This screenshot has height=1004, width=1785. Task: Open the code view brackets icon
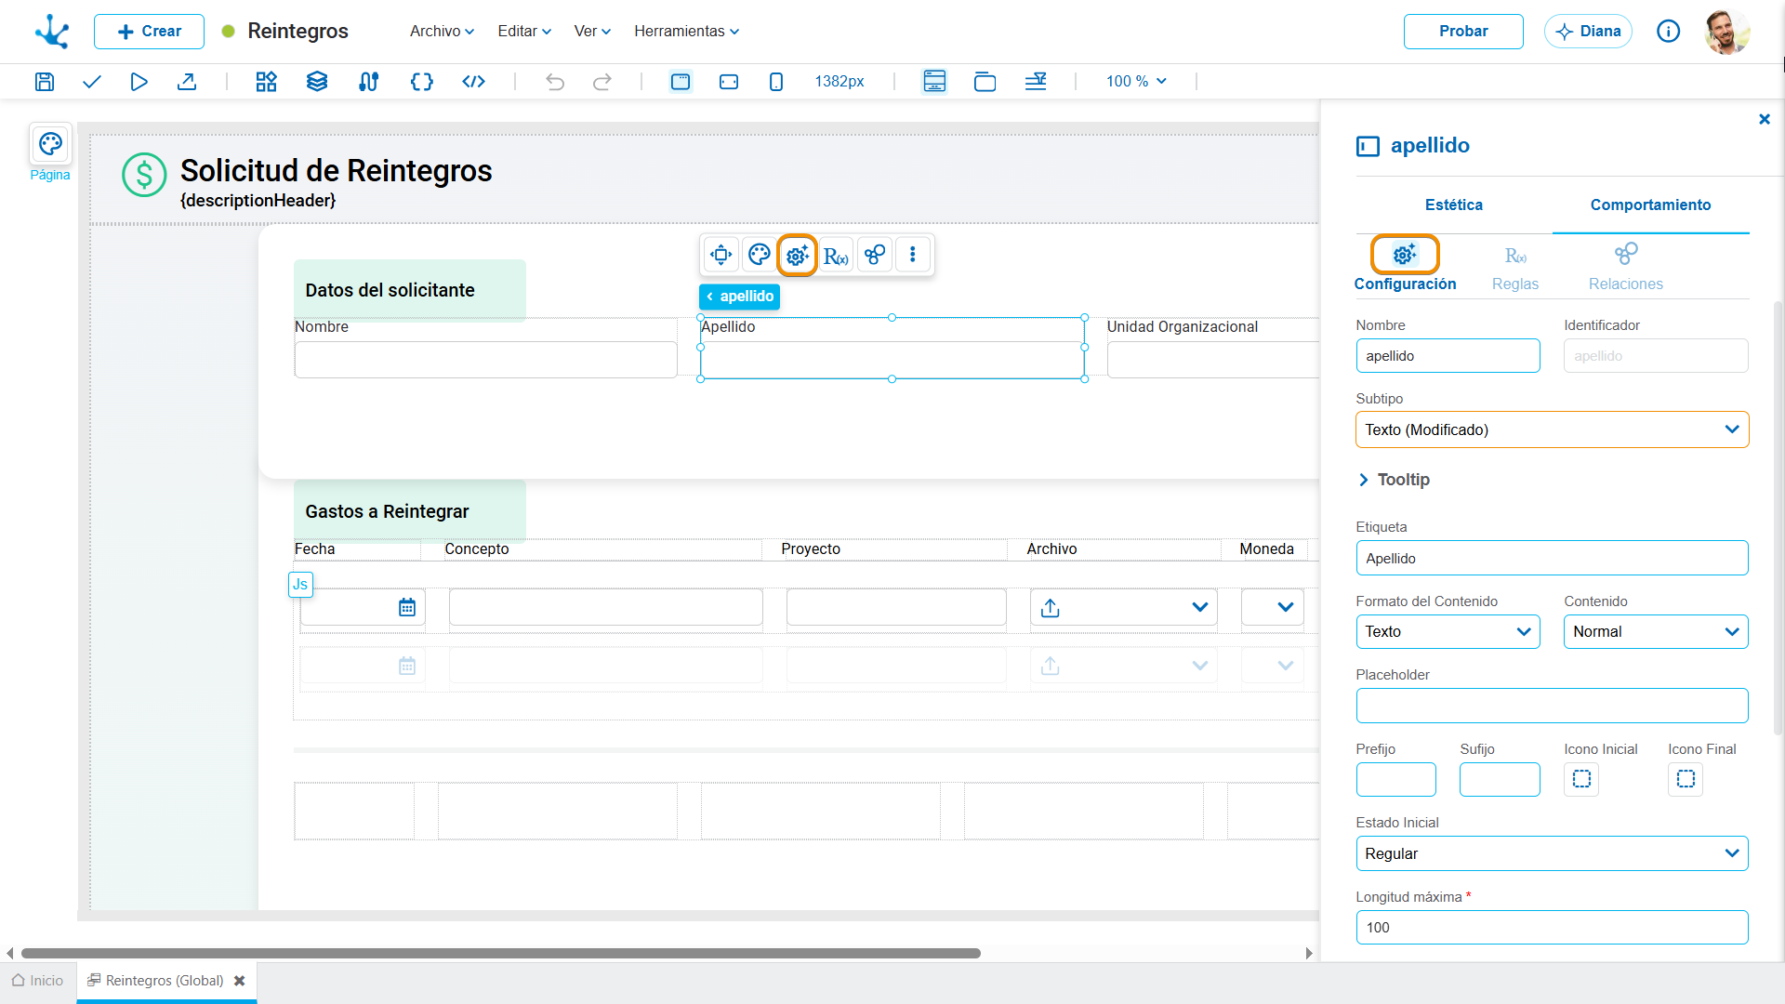pos(474,82)
